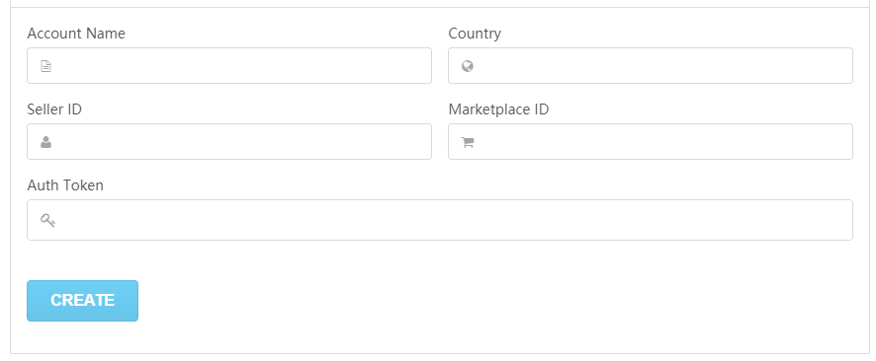The image size is (876, 361).
Task: Click the far right end of the Country box
Action: coord(838,66)
